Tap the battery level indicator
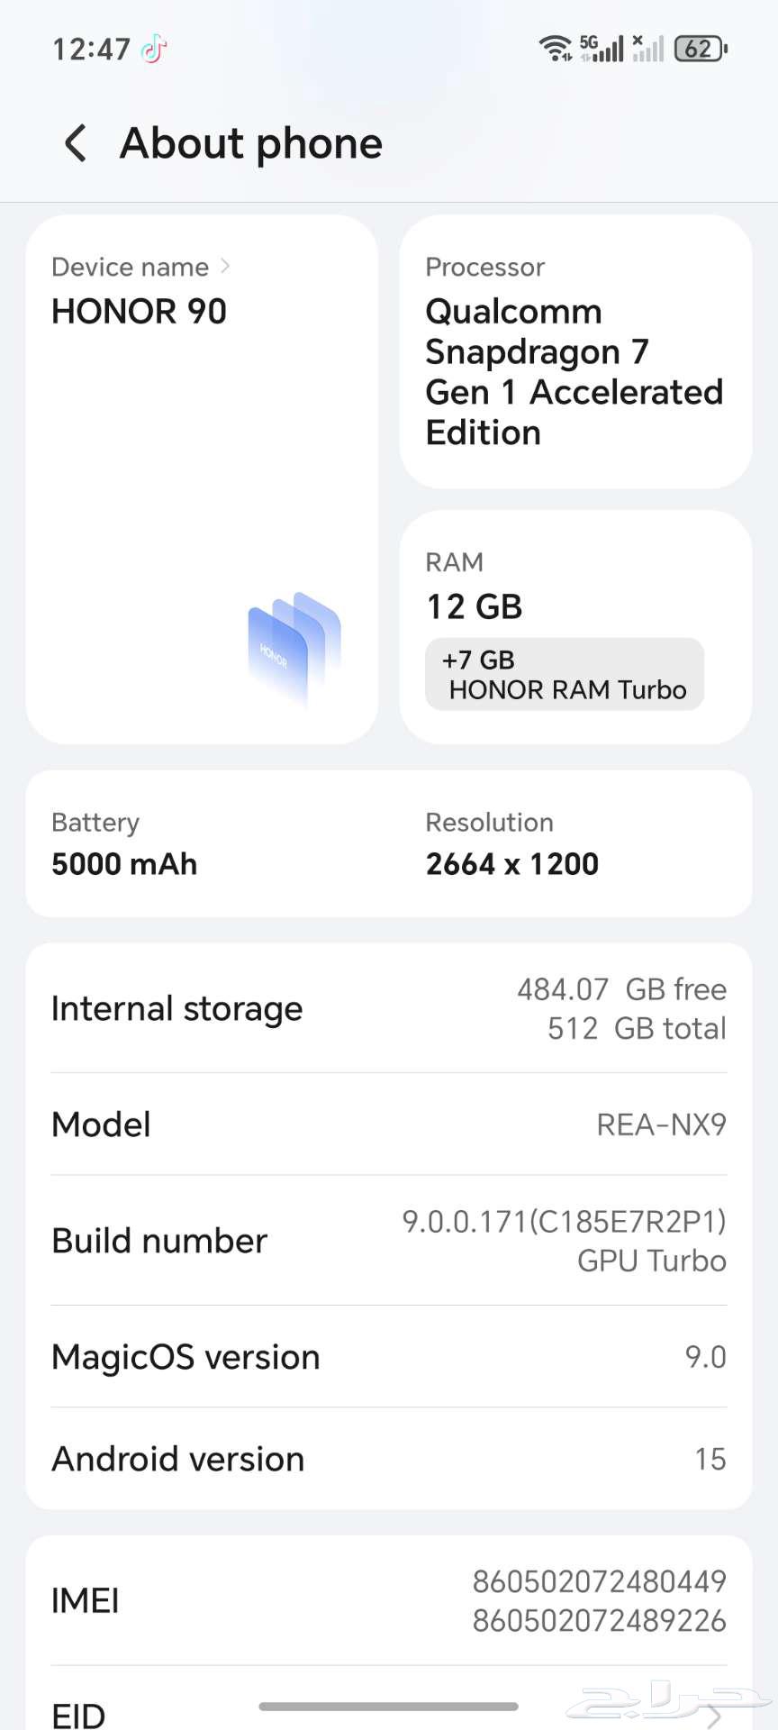This screenshot has height=1730, width=778. (701, 48)
